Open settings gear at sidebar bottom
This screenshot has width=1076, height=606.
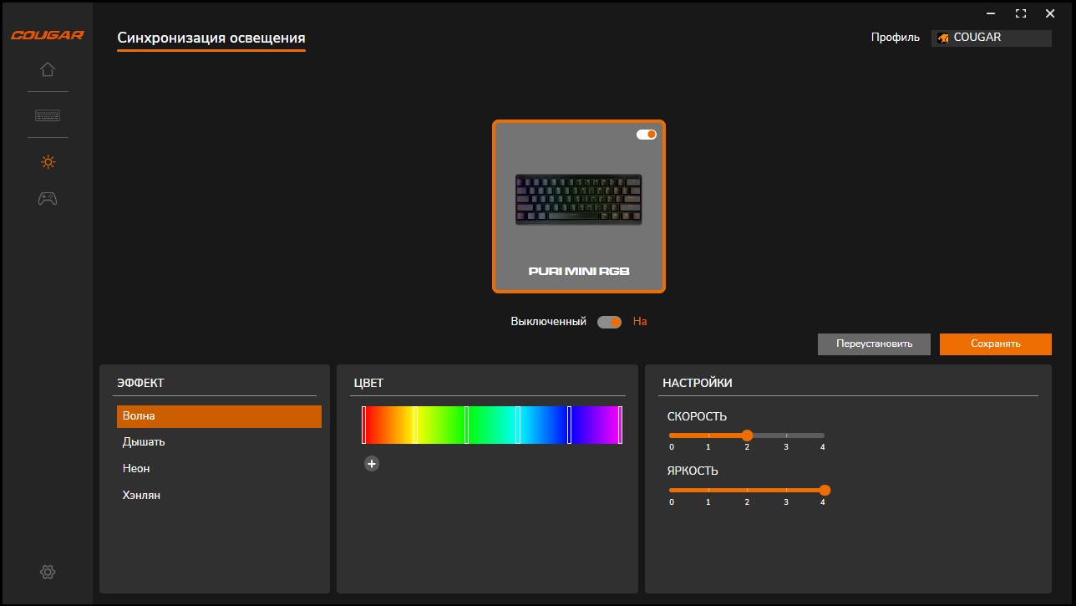coord(48,572)
